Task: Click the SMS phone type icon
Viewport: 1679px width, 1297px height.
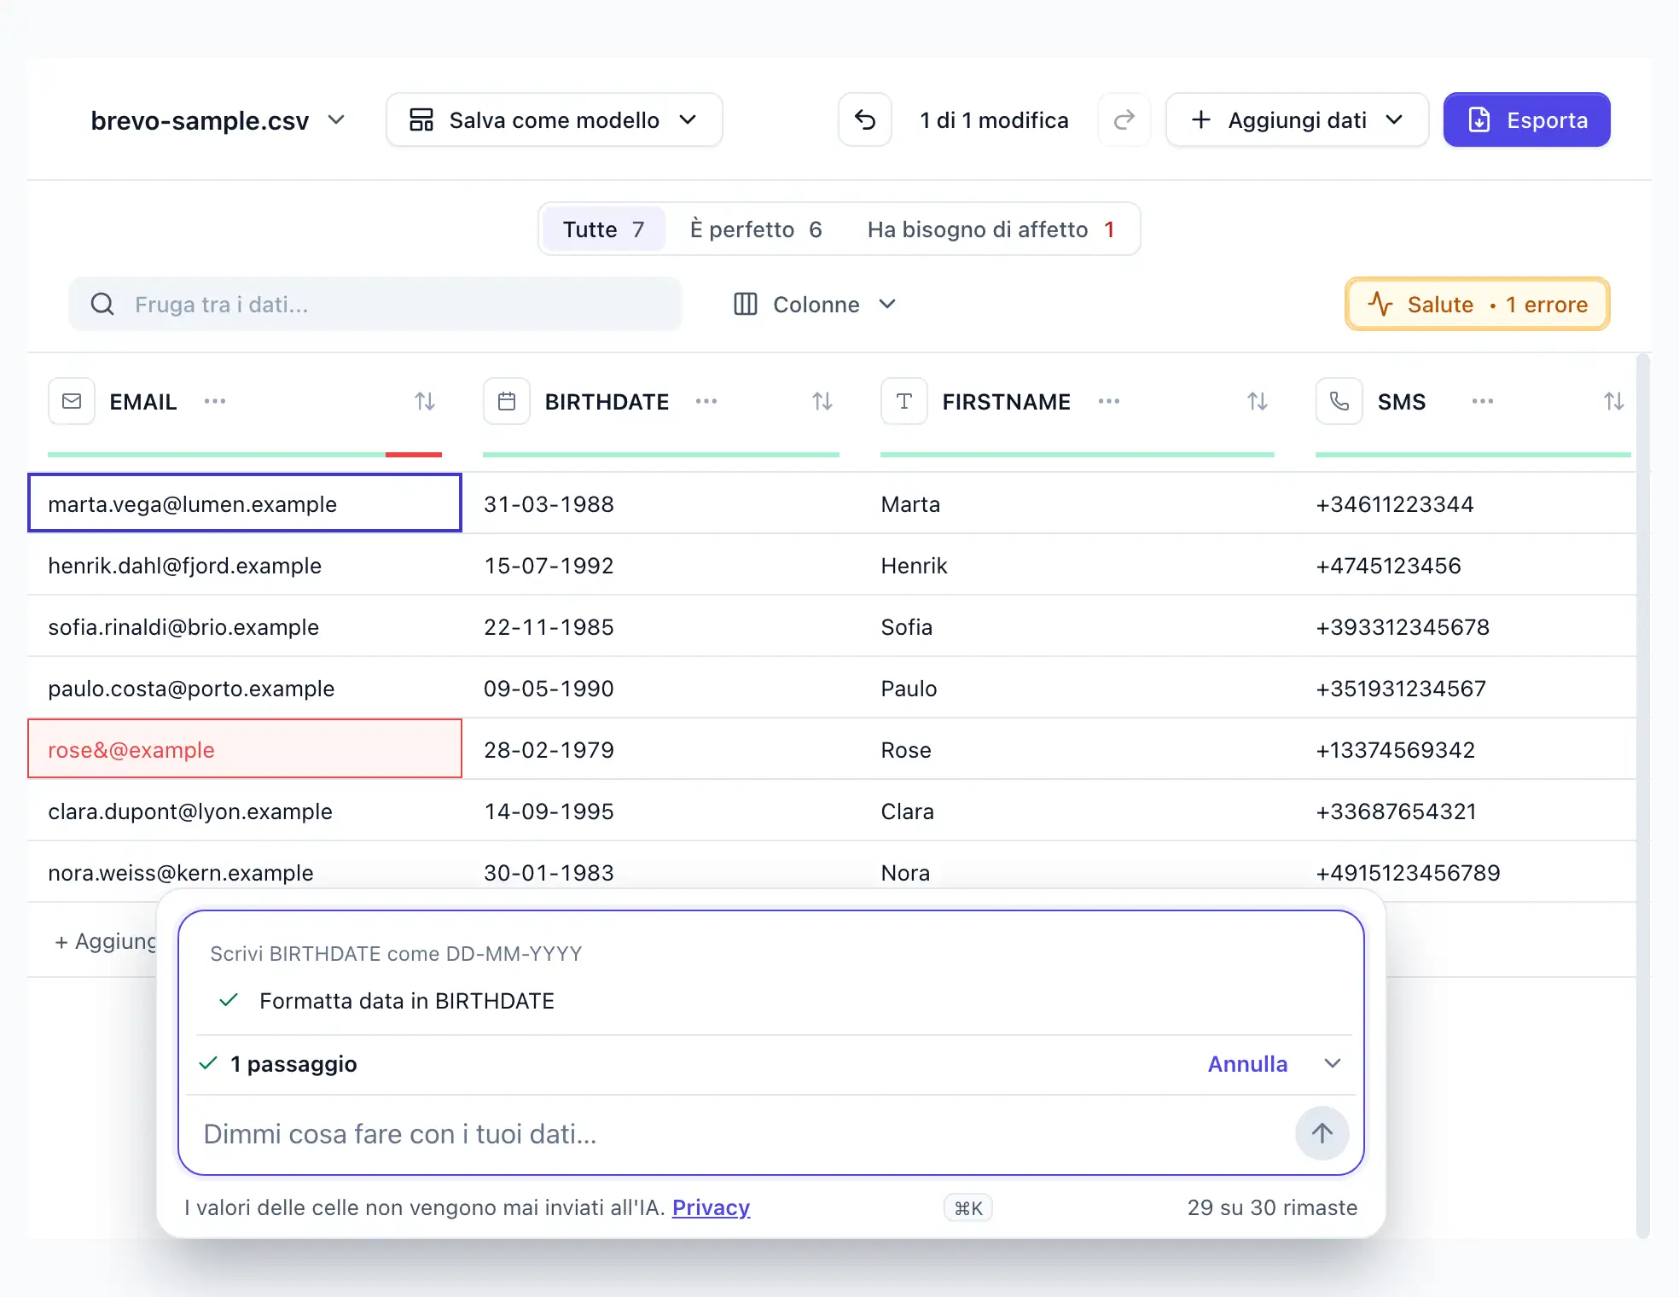Action: [1339, 401]
